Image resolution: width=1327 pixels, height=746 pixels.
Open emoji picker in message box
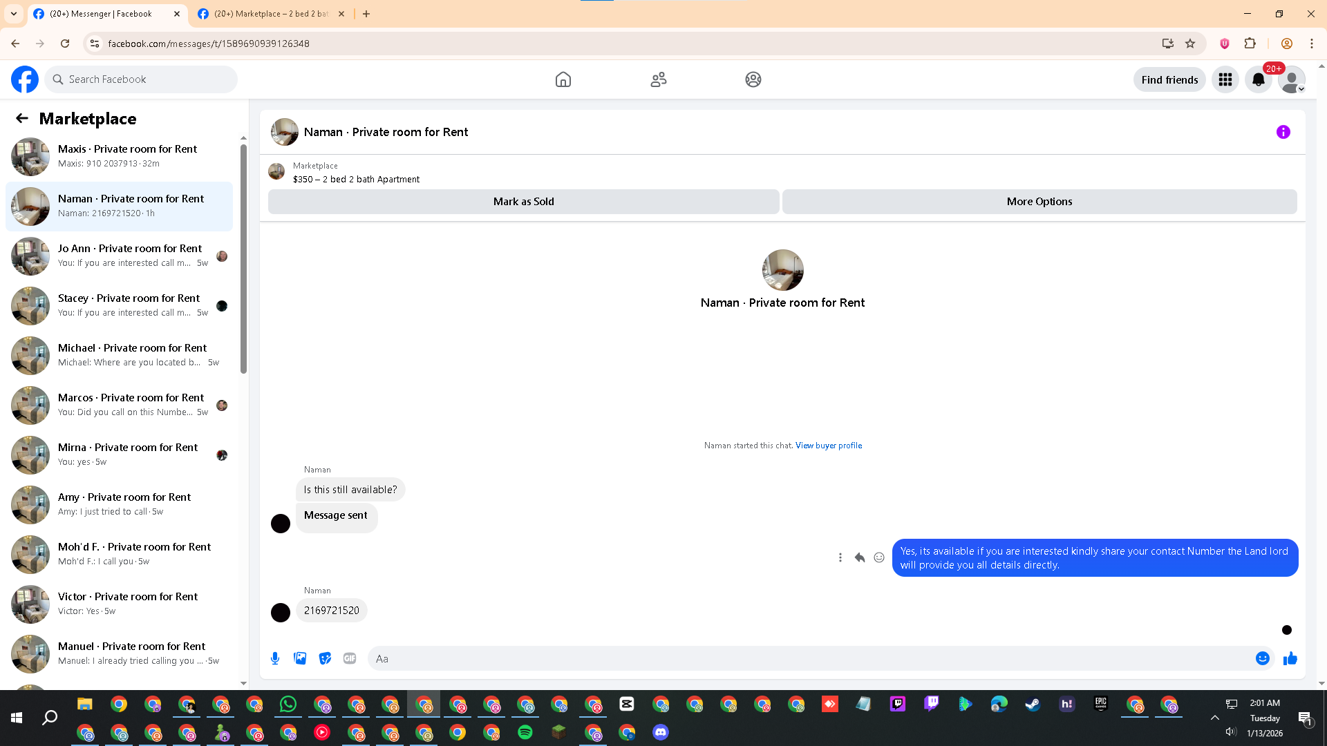pyautogui.click(x=1262, y=658)
